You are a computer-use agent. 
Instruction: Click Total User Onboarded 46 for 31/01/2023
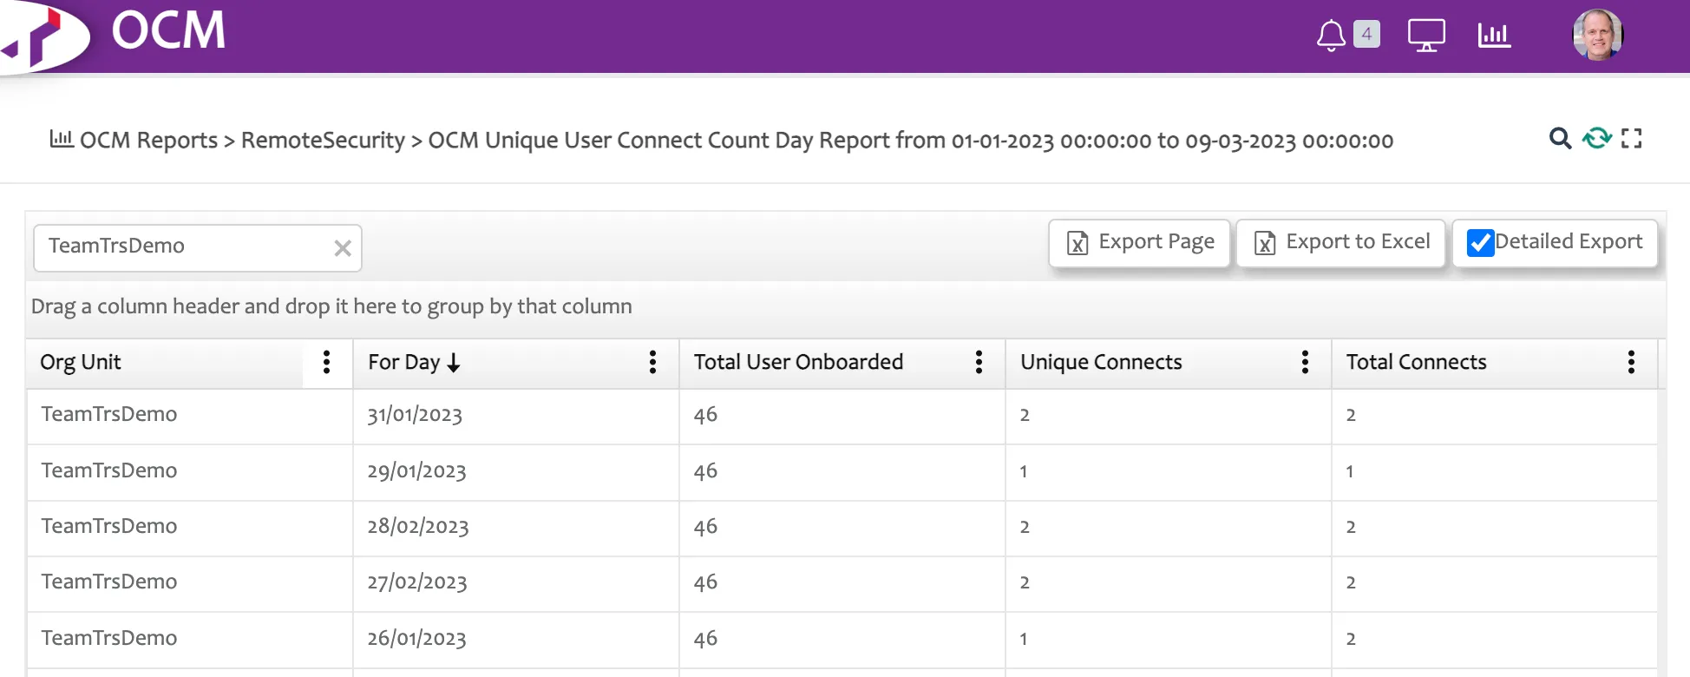(705, 415)
